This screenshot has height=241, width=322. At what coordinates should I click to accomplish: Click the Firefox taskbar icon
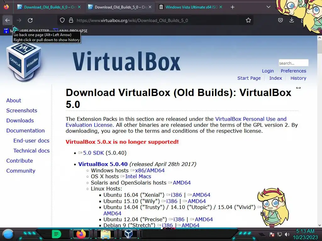(x=81, y=234)
